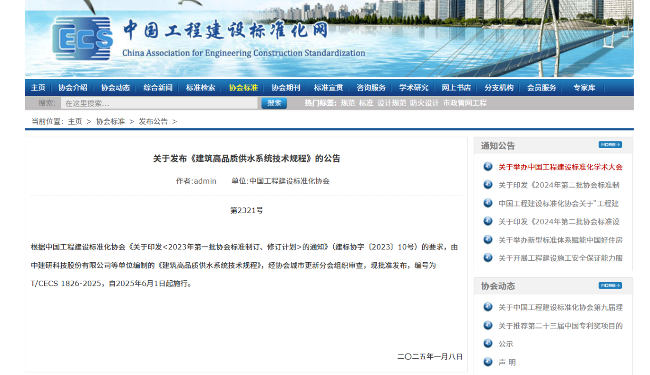This screenshot has width=650, height=375.
Task: Click the MORE icon beside 通知公告
Action: point(610,145)
